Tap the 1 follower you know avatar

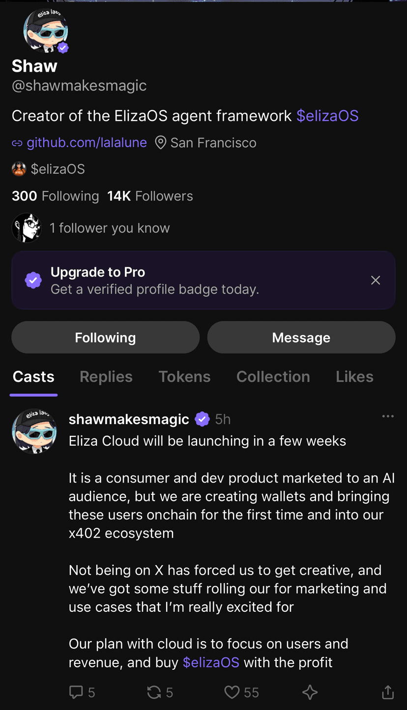click(x=27, y=227)
